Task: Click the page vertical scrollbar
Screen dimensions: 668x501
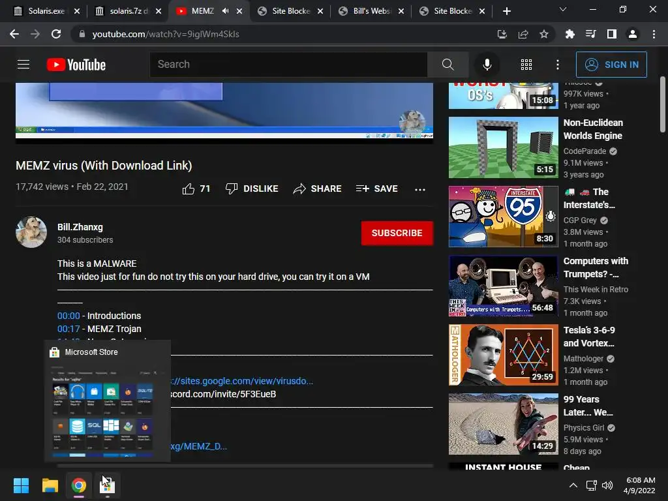Action: pos(663,105)
